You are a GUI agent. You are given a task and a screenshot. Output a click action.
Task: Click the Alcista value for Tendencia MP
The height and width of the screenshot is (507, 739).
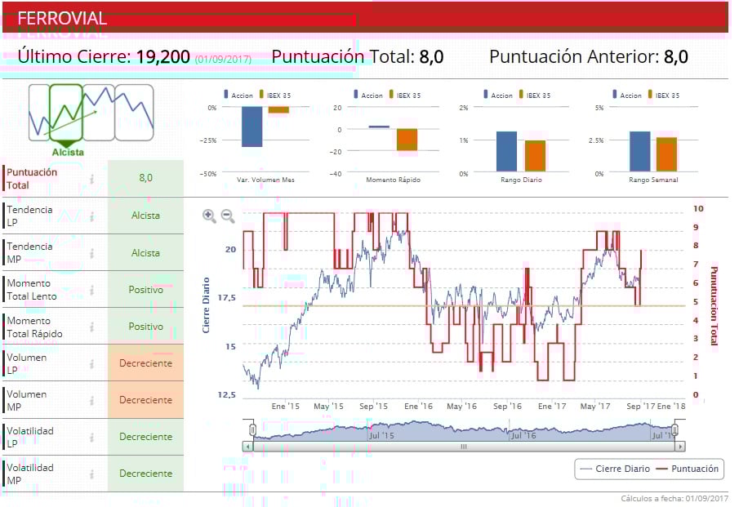click(145, 253)
